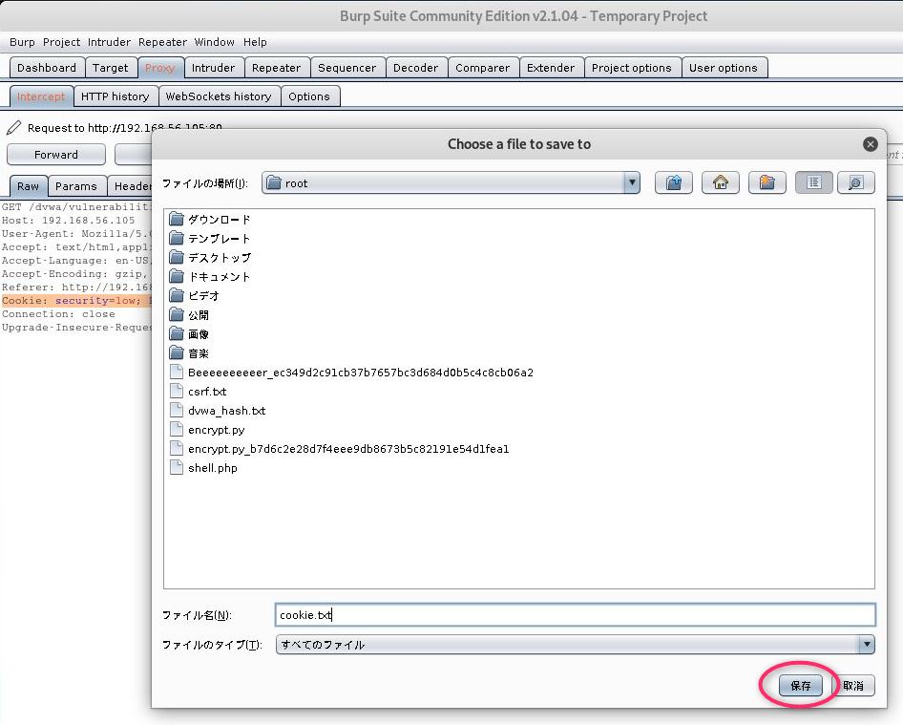Click the 取消 cancel button

click(x=853, y=685)
